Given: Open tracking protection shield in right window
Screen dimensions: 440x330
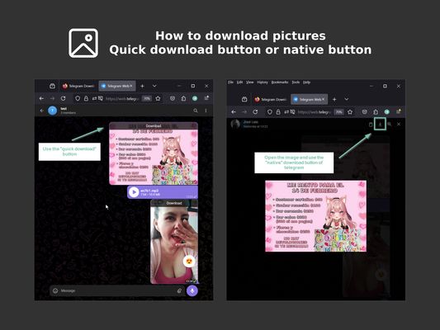Looking at the screenshot, I should 270,112.
